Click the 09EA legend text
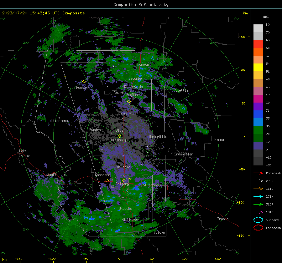Viewport: 282px width, 263px height. 269,181
